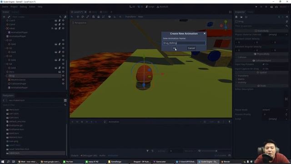Cancel the Create New Animation dialog
This screenshot has width=291, height=164.
point(191,48)
